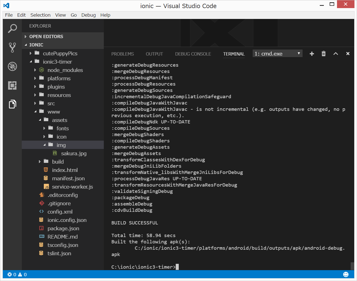Click errors and warnings count in status bar
The width and height of the screenshot is (357, 281).
coord(17,274)
